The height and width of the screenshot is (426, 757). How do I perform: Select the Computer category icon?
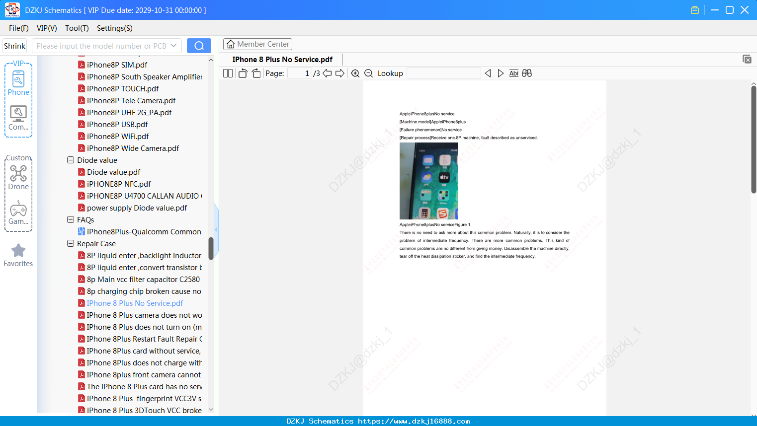18,118
